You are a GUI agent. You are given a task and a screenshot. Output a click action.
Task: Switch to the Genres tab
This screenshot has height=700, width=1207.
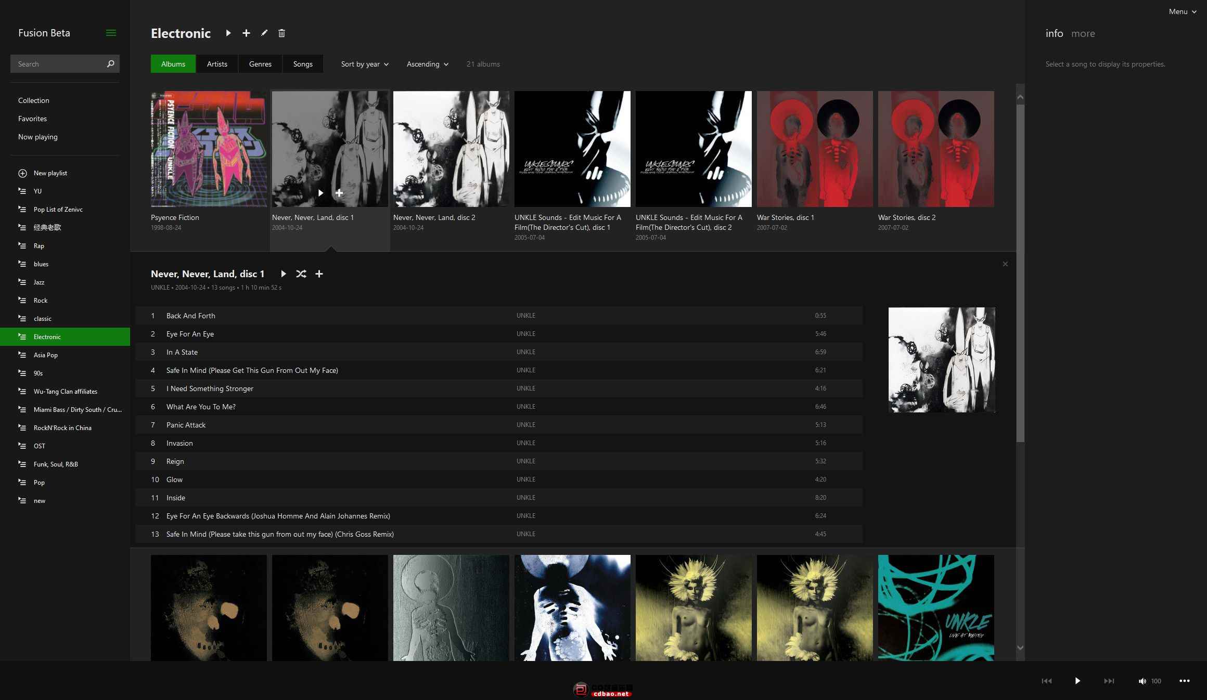[260, 64]
